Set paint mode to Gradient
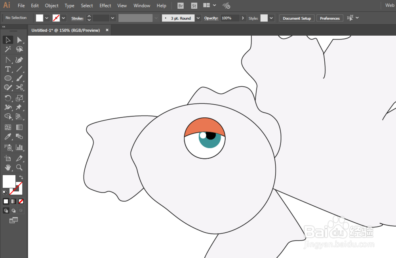Screen dimensions: 396x258 click(13, 201)
